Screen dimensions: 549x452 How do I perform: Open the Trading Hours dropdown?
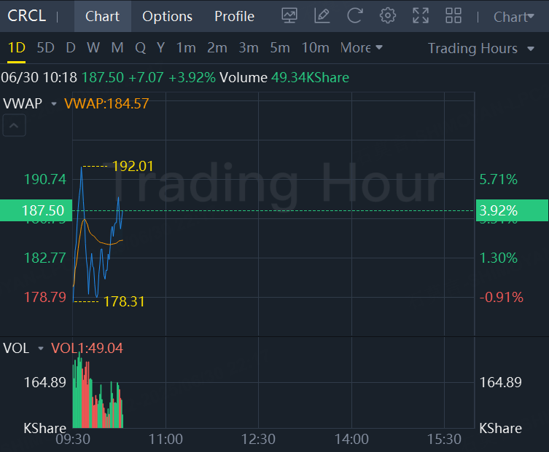tap(482, 49)
